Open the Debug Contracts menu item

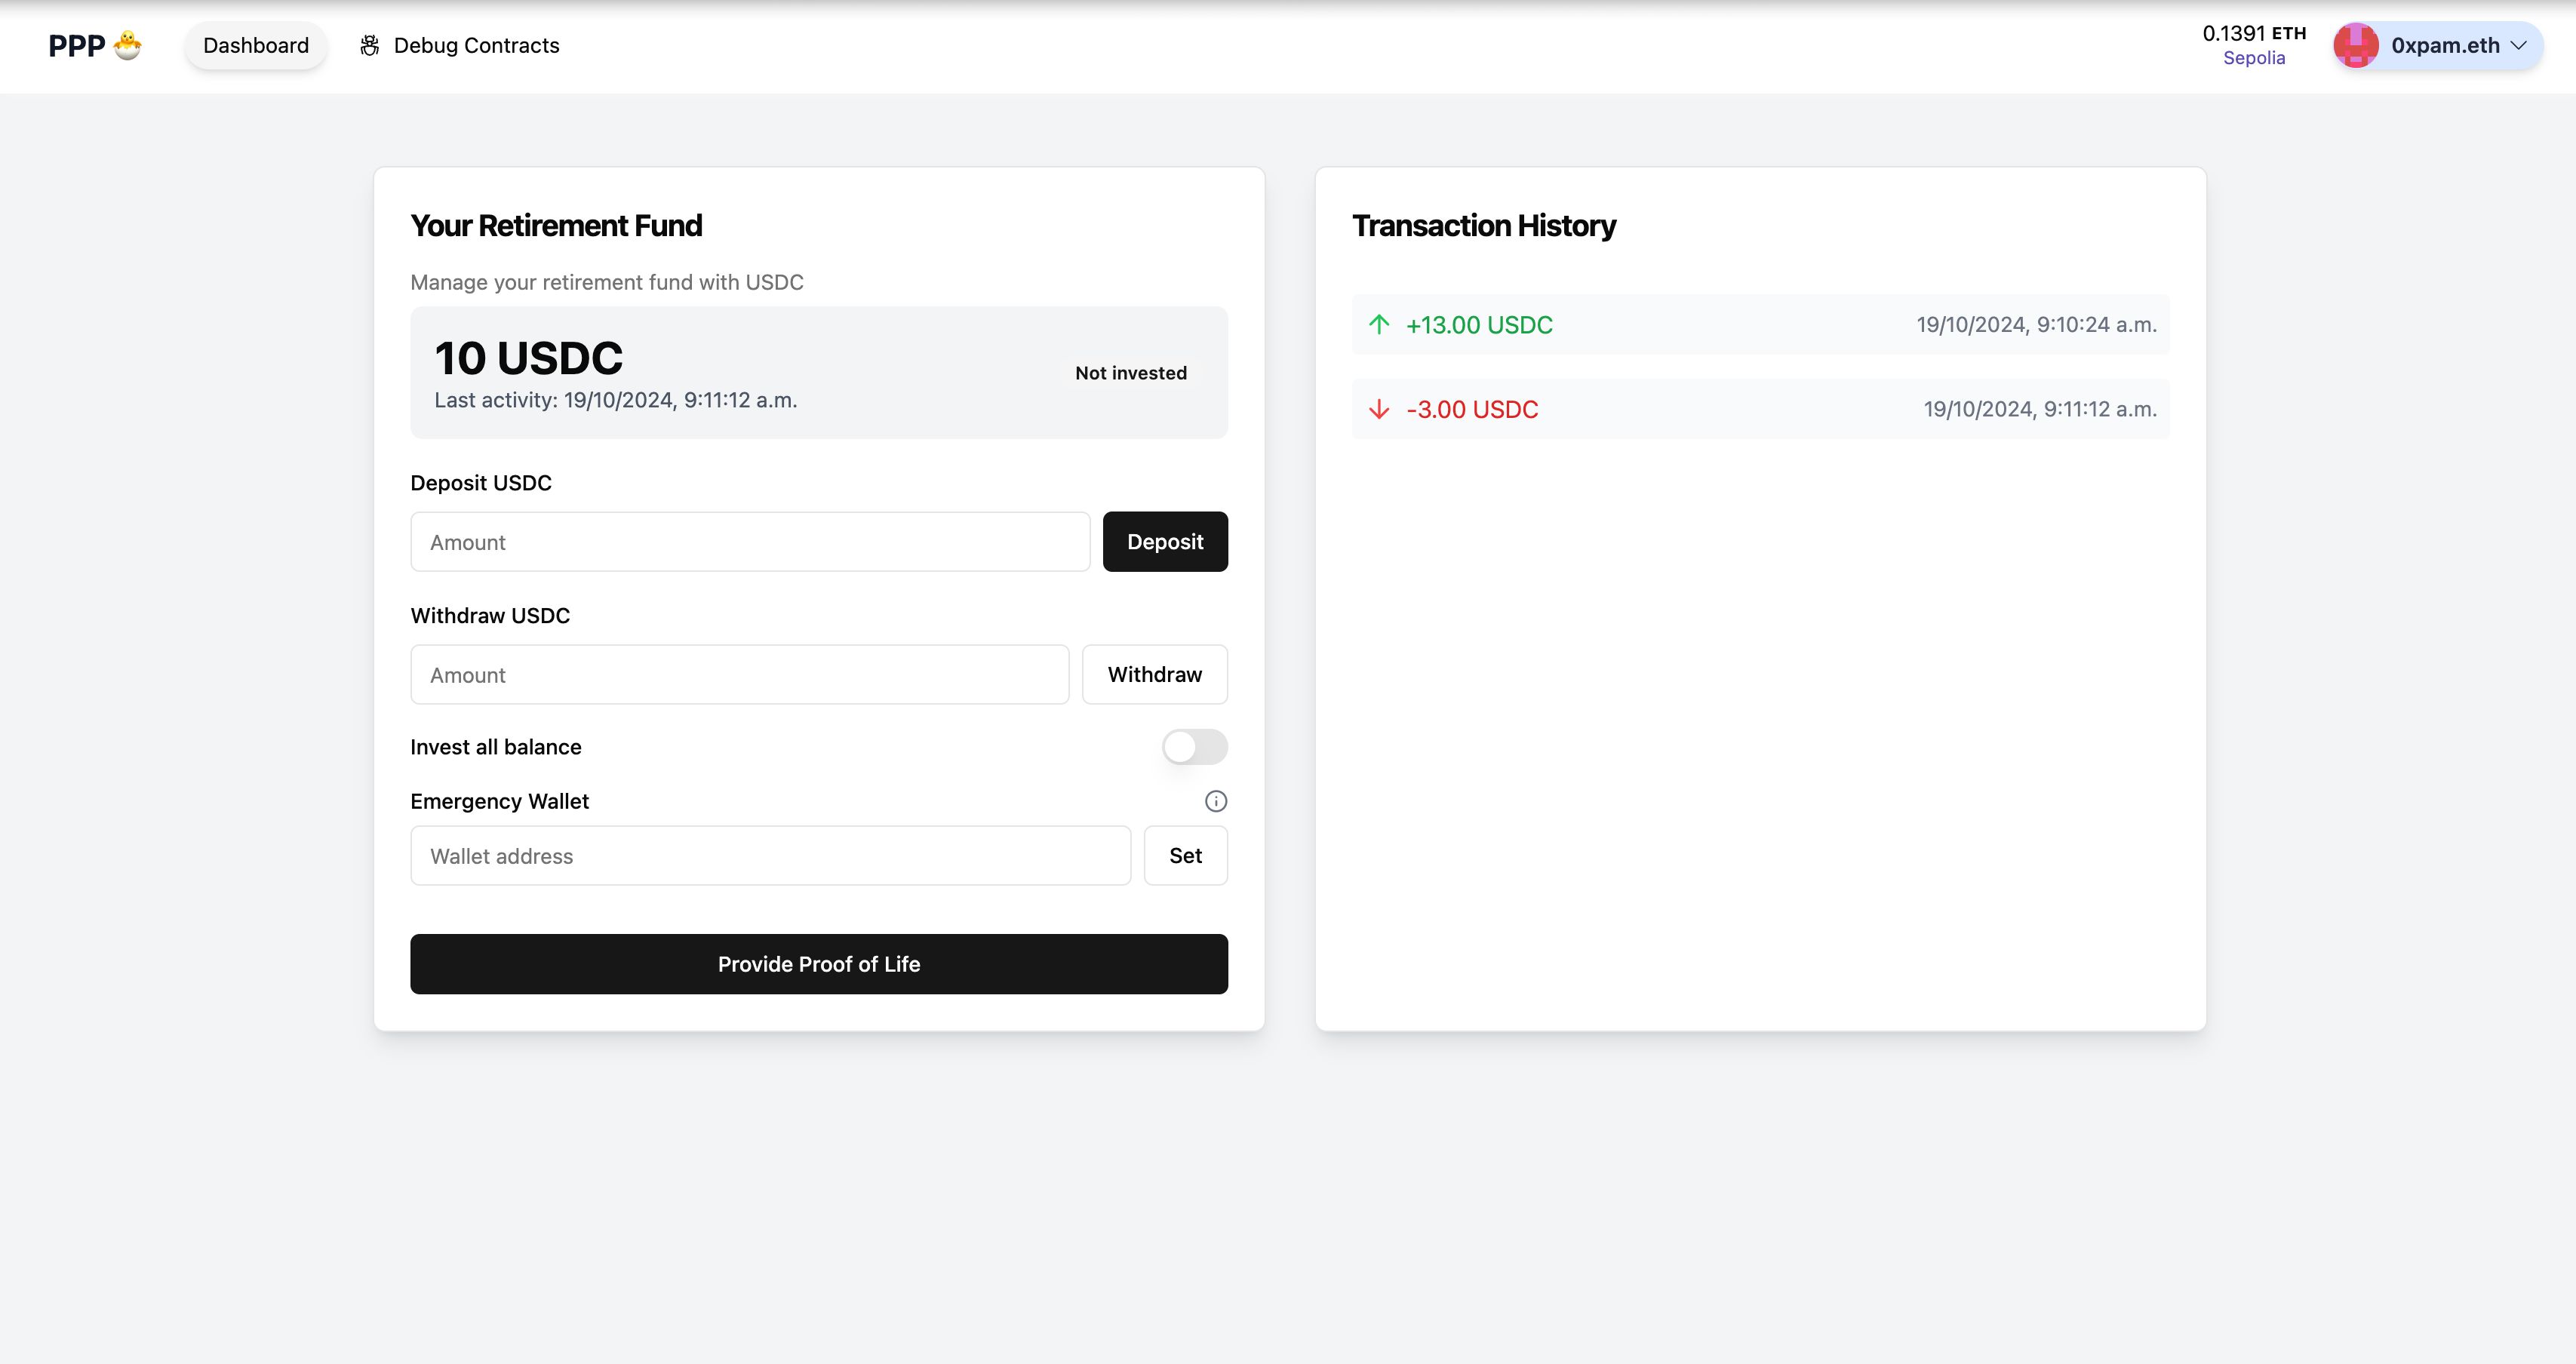[460, 45]
